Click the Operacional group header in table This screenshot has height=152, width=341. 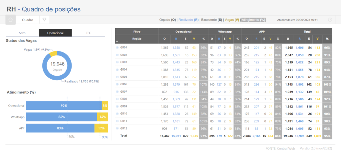(x=183, y=32)
